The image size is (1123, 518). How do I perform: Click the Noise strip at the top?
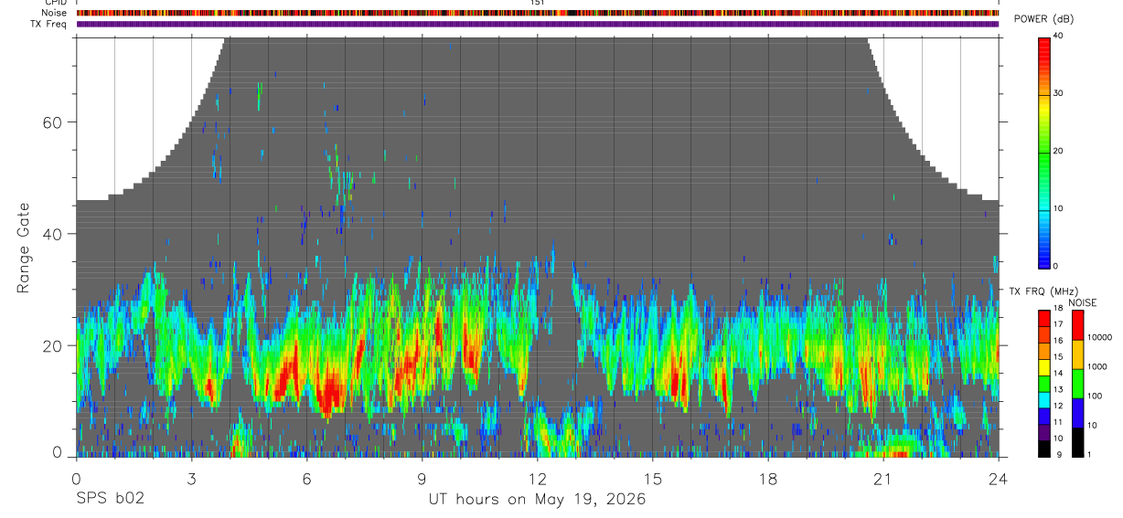pos(538,13)
